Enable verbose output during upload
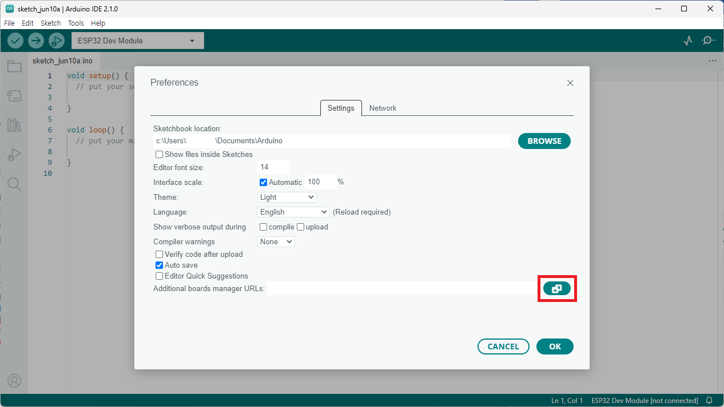The image size is (724, 407). point(301,227)
